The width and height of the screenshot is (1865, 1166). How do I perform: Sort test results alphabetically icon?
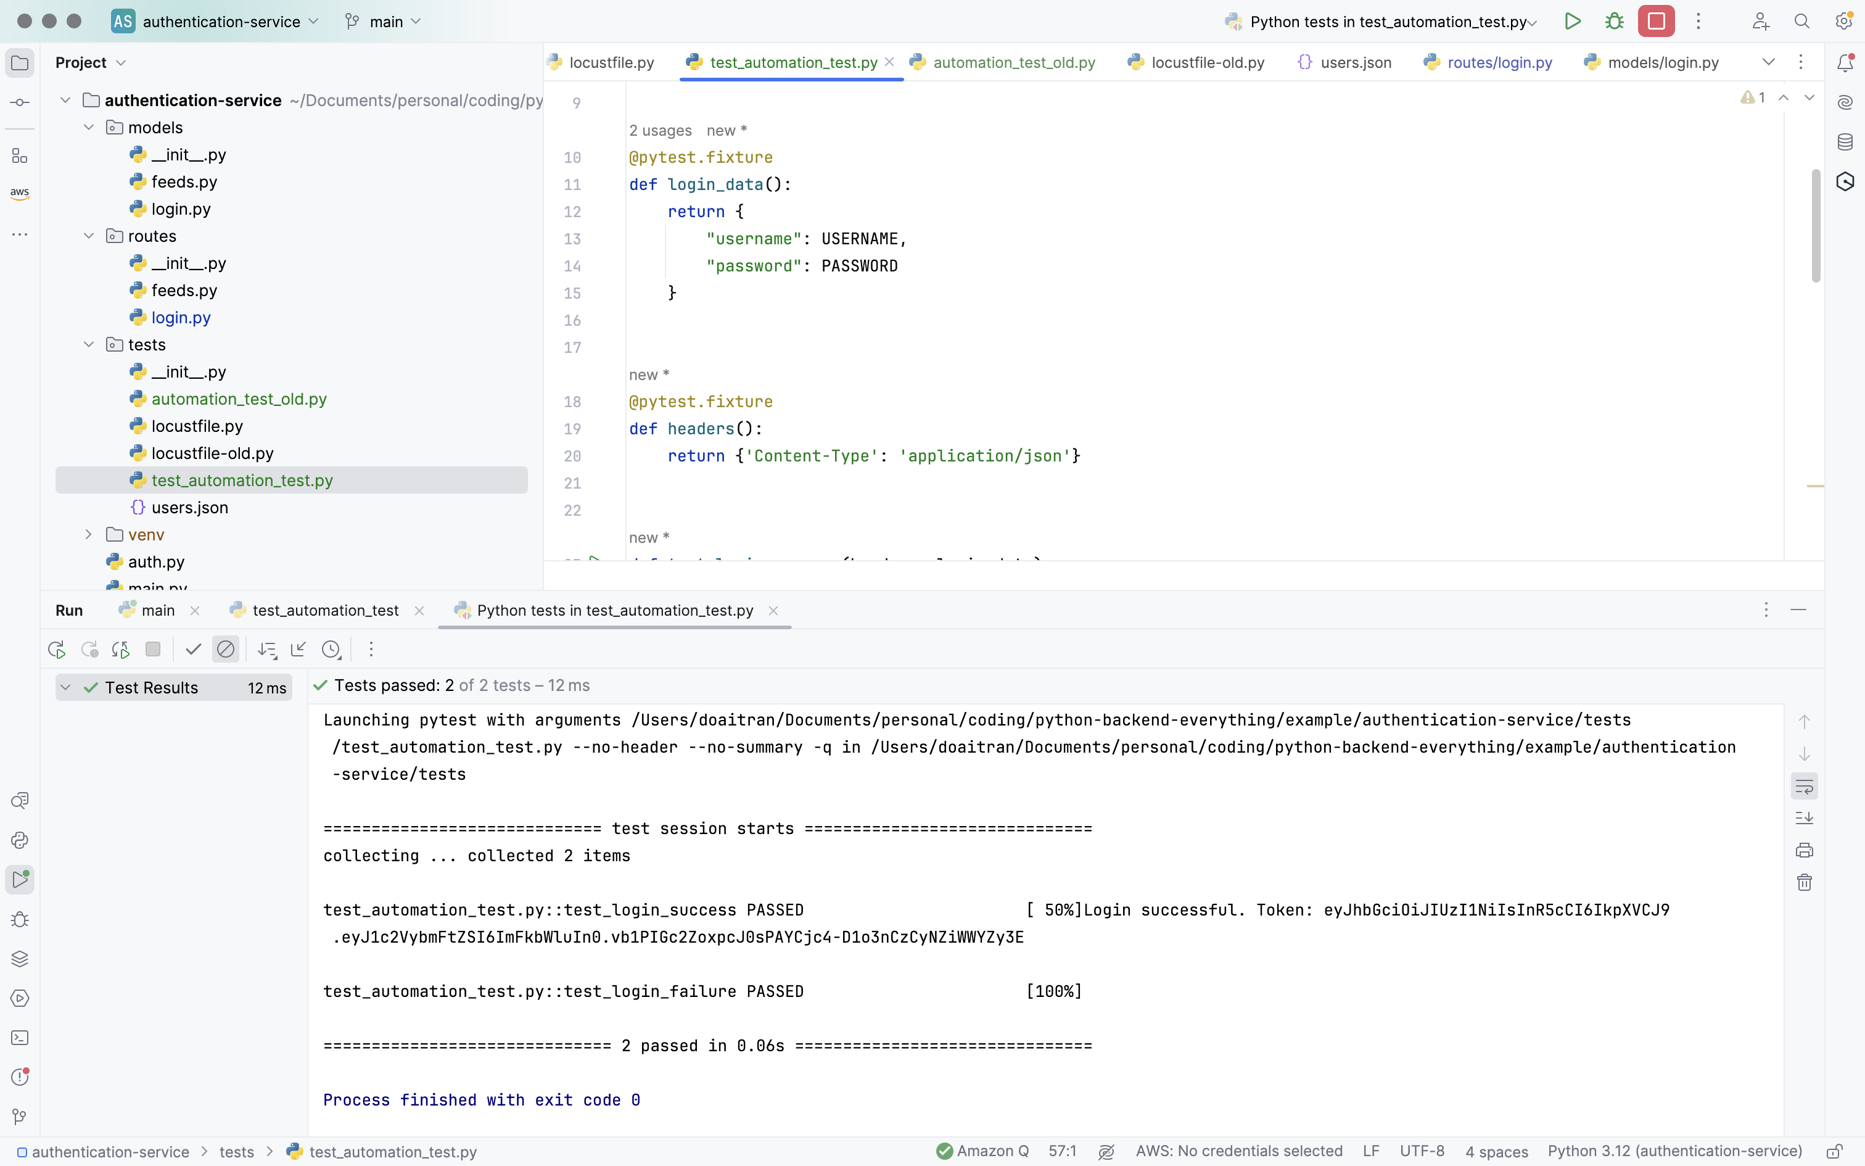coord(268,649)
